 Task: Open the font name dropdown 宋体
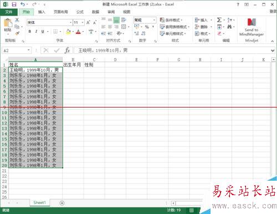tap(70, 23)
